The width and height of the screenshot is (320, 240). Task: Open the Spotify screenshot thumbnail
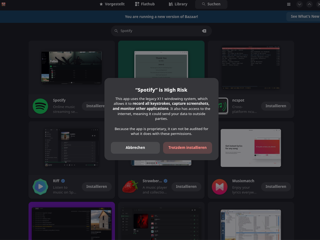click(71, 67)
